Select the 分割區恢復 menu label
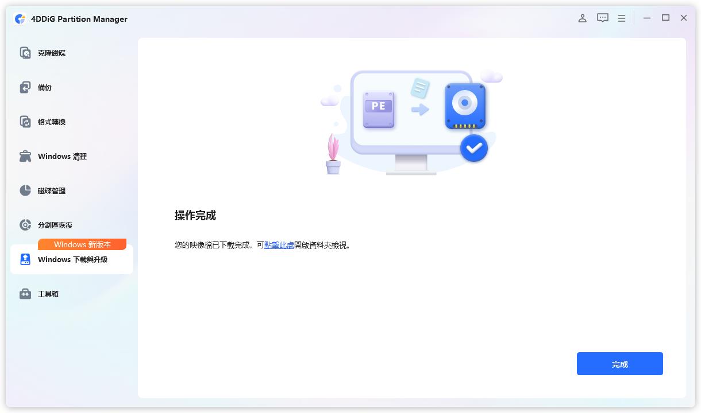This screenshot has height=413, width=701. click(55, 225)
